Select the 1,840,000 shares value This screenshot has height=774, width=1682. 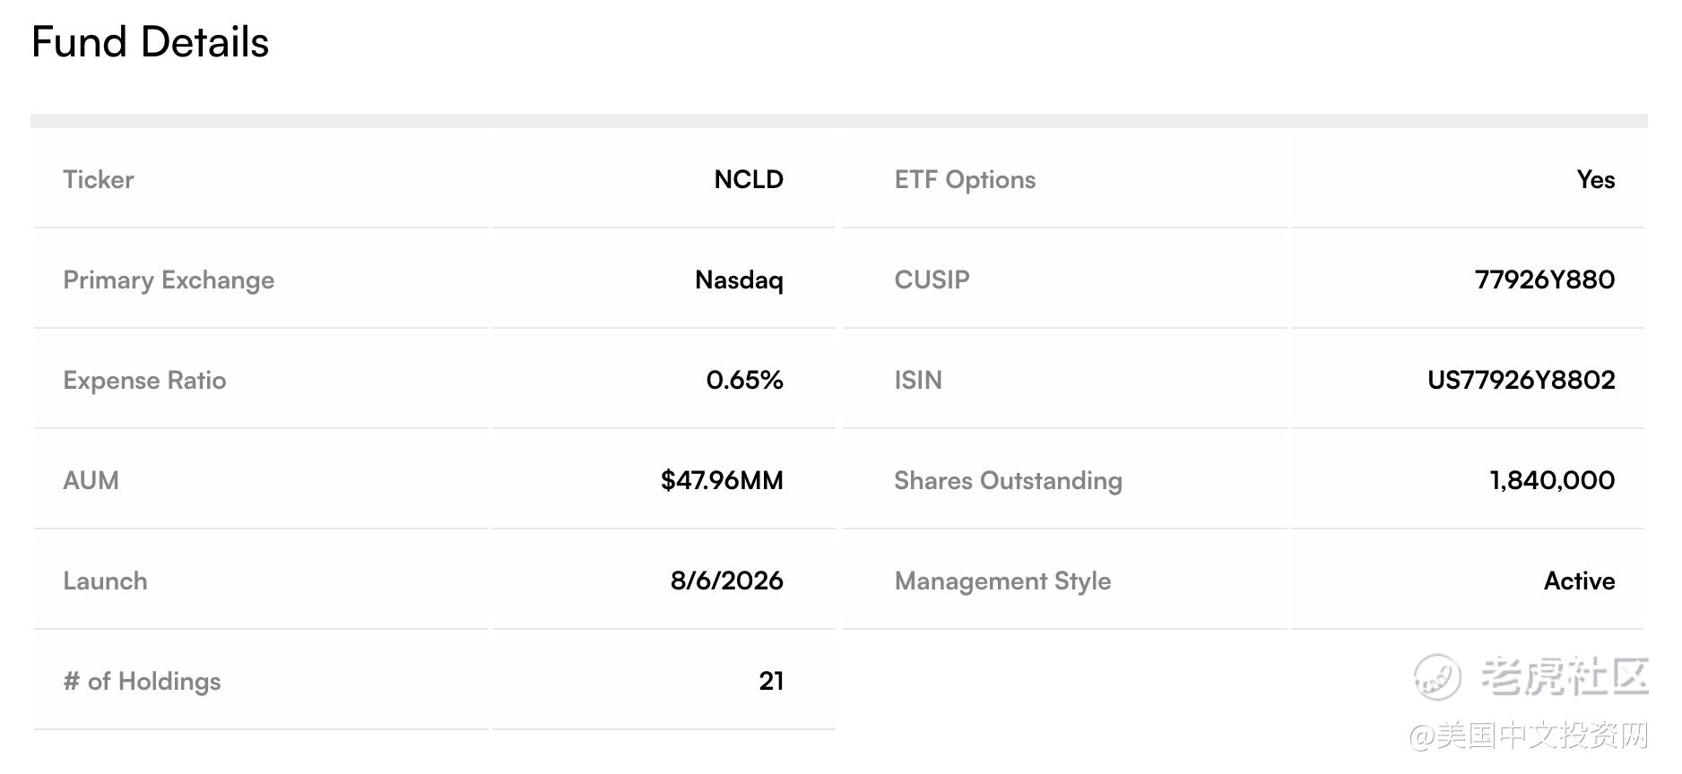1552,480
